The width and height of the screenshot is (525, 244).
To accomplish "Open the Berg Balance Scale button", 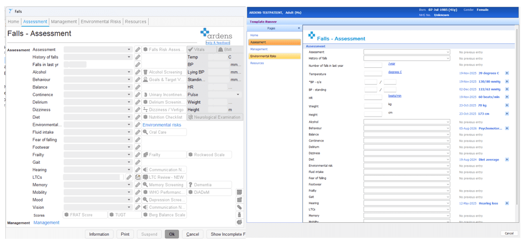I will [164, 215].
